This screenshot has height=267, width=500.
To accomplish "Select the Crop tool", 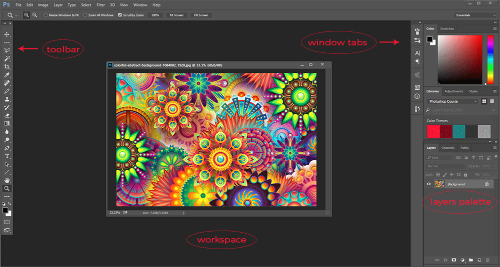I will 6,67.
